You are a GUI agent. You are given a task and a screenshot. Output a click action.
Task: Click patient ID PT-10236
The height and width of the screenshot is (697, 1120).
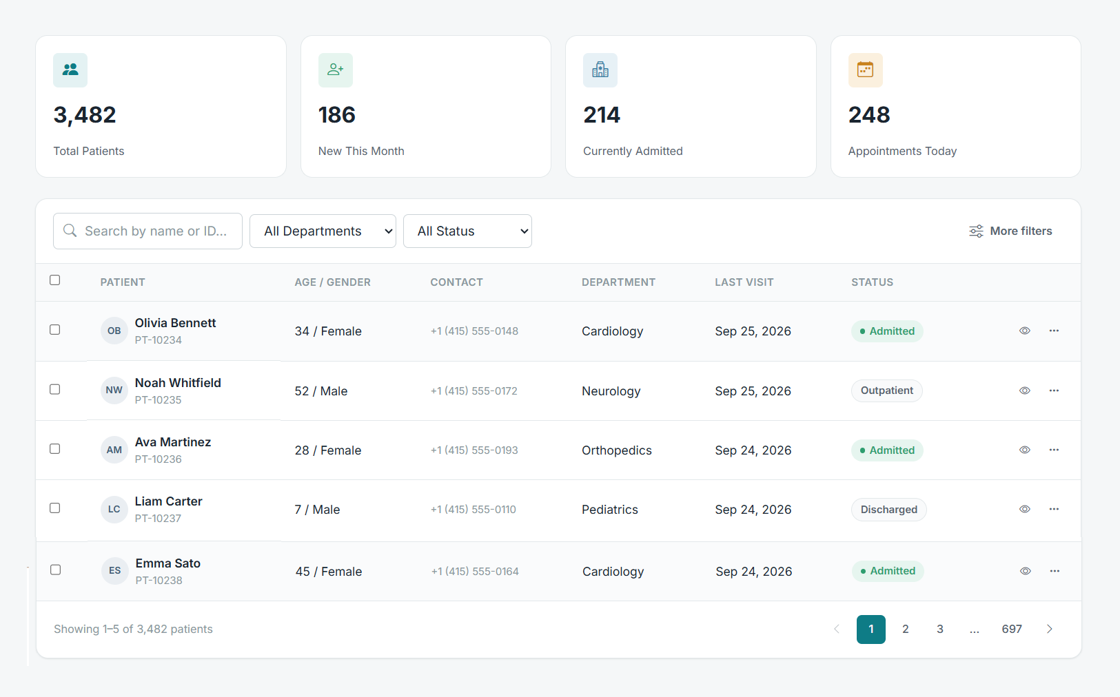159,459
